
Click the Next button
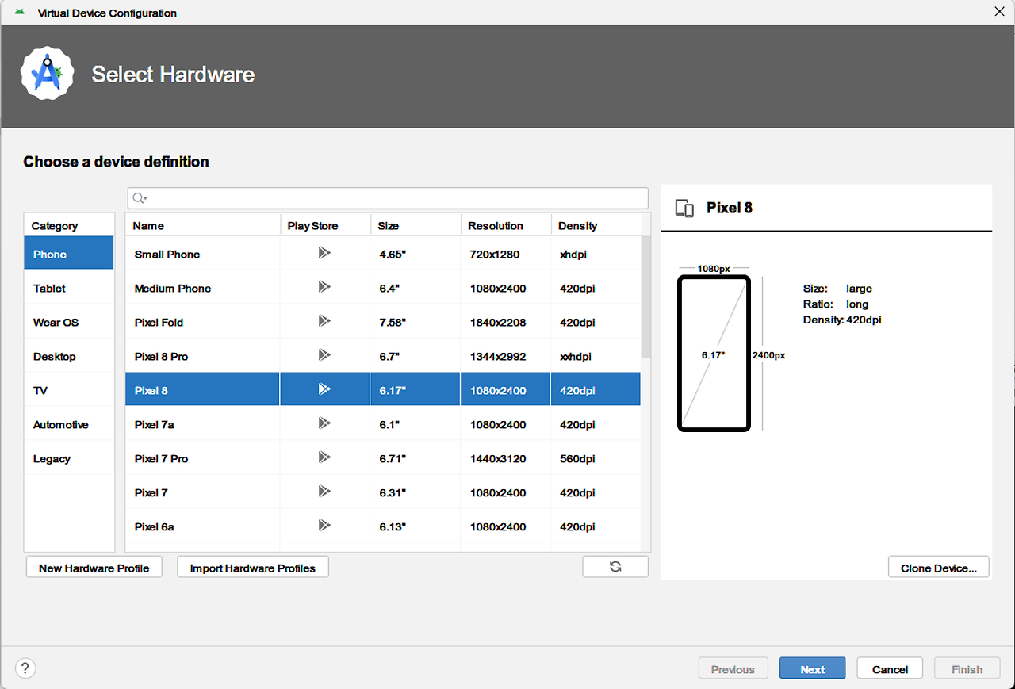812,668
